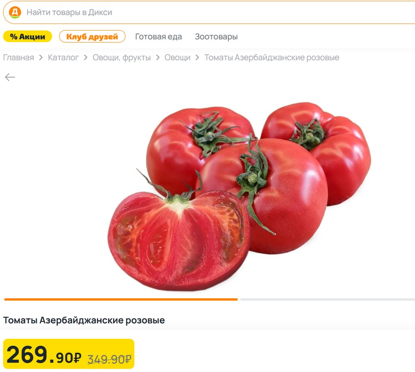The image size is (415, 372).
Task: Click the chevron after Овощи breadcrumb
Action: pyautogui.click(x=197, y=58)
